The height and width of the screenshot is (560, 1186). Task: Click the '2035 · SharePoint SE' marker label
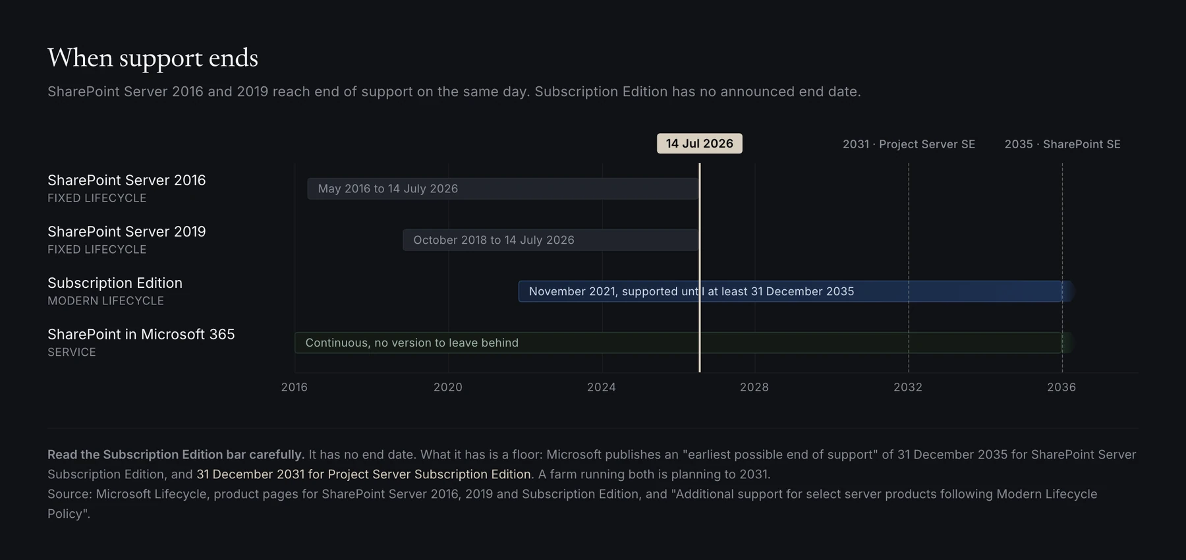(x=1062, y=144)
